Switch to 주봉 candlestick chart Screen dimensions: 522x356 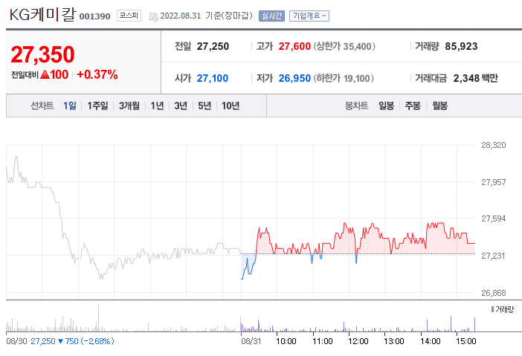[413, 106]
